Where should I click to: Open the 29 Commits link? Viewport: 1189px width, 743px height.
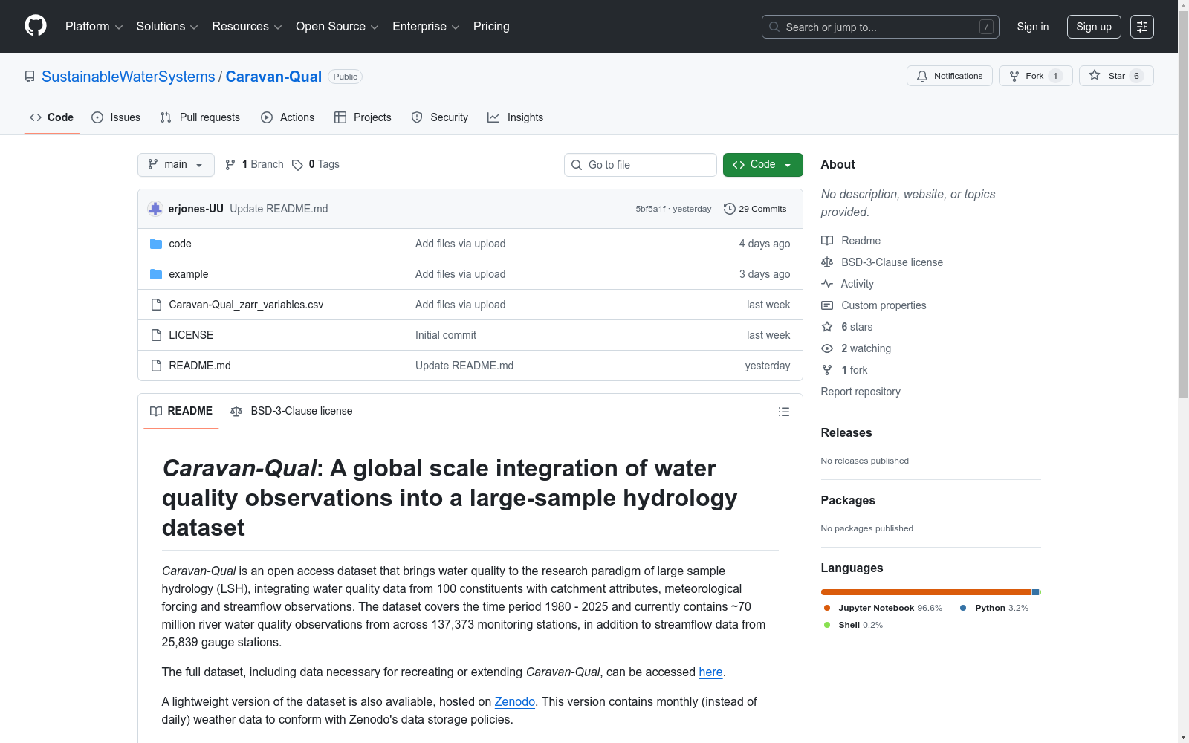pos(755,209)
